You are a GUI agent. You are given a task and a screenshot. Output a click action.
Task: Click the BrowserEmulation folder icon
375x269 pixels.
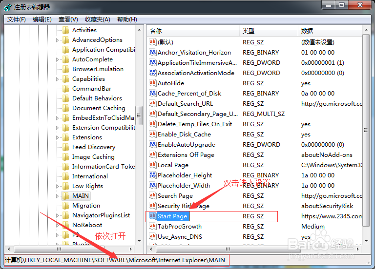(x=65, y=69)
